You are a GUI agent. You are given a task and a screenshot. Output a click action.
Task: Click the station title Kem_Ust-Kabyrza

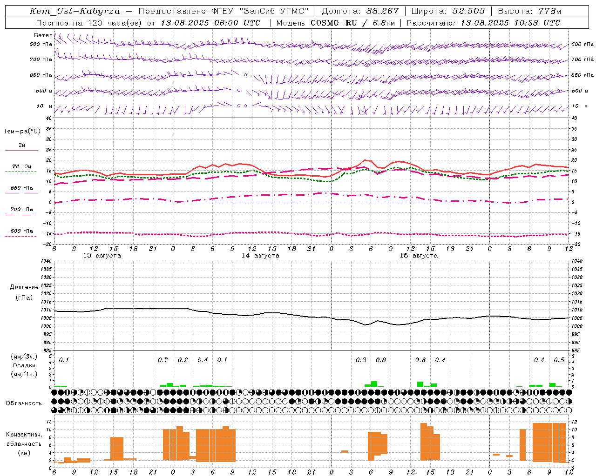(75, 11)
